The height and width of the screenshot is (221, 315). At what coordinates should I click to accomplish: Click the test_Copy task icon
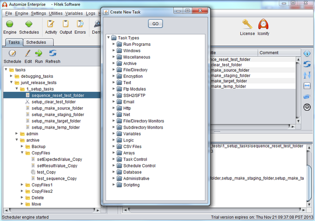click(33, 172)
